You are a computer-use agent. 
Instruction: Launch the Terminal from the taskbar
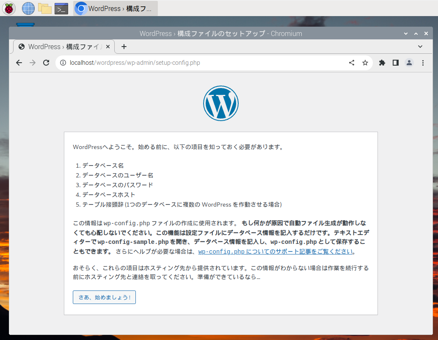(x=61, y=8)
